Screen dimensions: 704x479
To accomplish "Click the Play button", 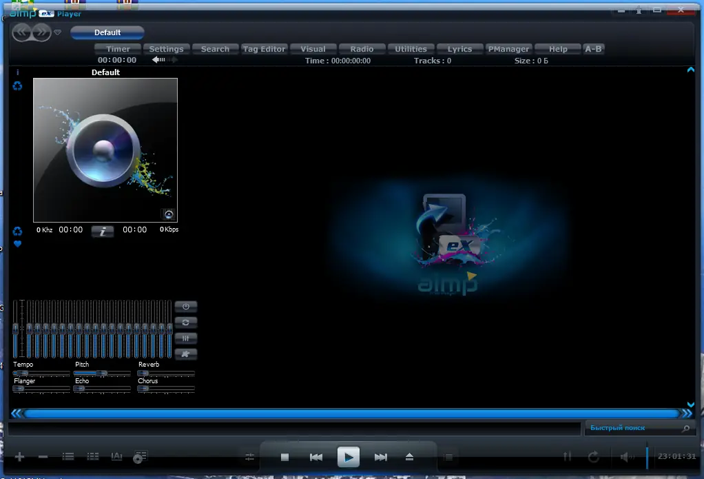I will coord(349,457).
